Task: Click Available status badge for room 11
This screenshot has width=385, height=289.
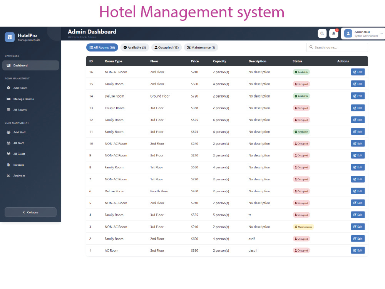Action: [x=301, y=132]
